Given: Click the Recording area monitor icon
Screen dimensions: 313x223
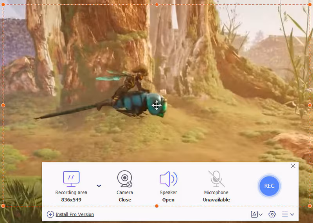Looking at the screenshot, I should point(71,179).
